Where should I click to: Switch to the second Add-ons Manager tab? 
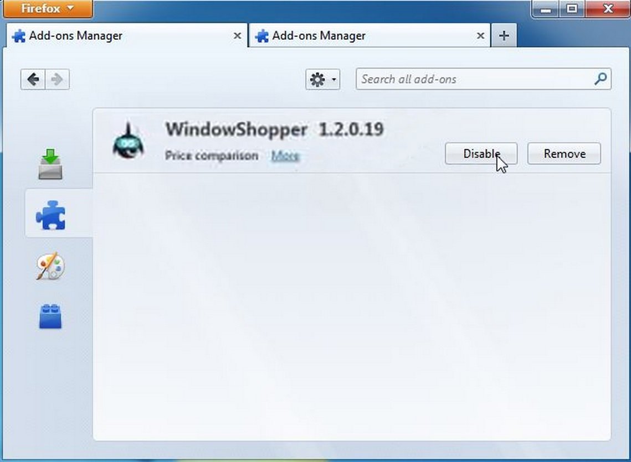coord(370,35)
